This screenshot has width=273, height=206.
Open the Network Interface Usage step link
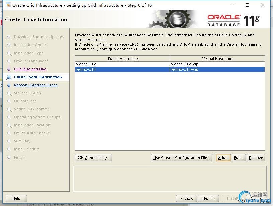[36, 85]
